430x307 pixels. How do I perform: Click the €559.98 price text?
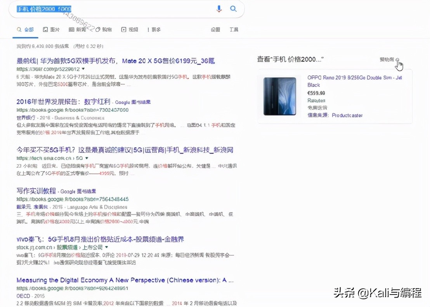[x=316, y=93]
